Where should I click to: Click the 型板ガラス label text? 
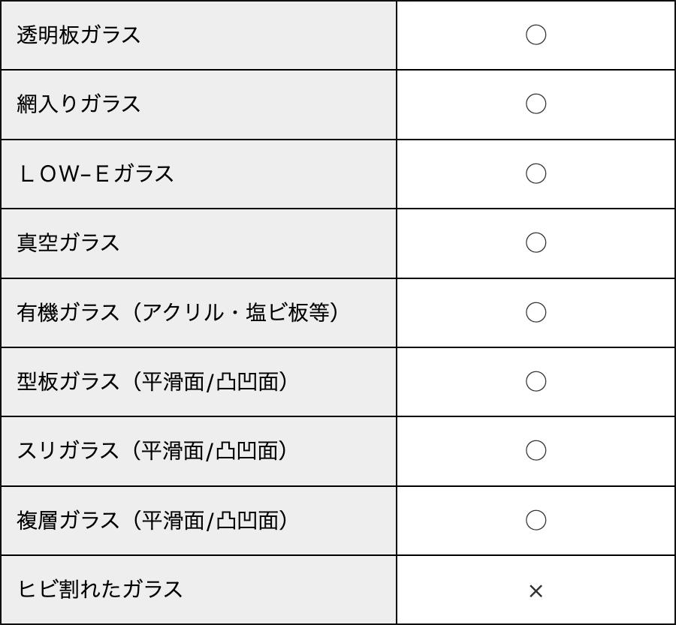coord(68,382)
